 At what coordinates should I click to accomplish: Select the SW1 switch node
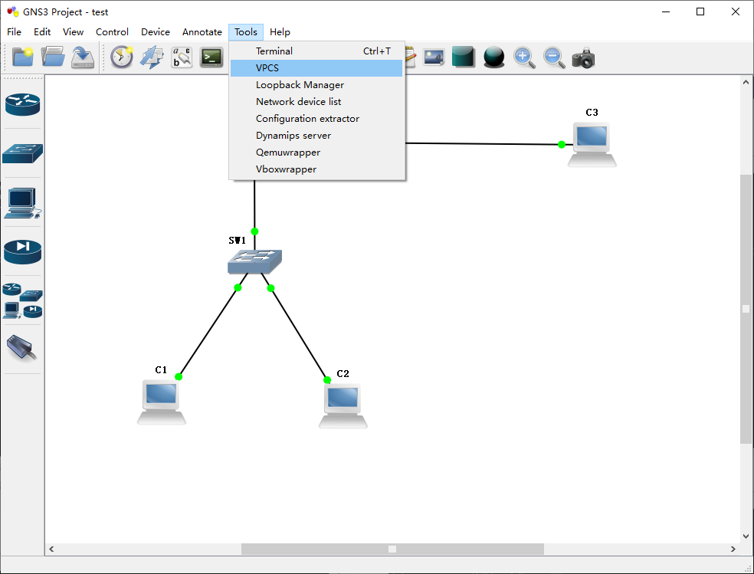[x=255, y=262]
